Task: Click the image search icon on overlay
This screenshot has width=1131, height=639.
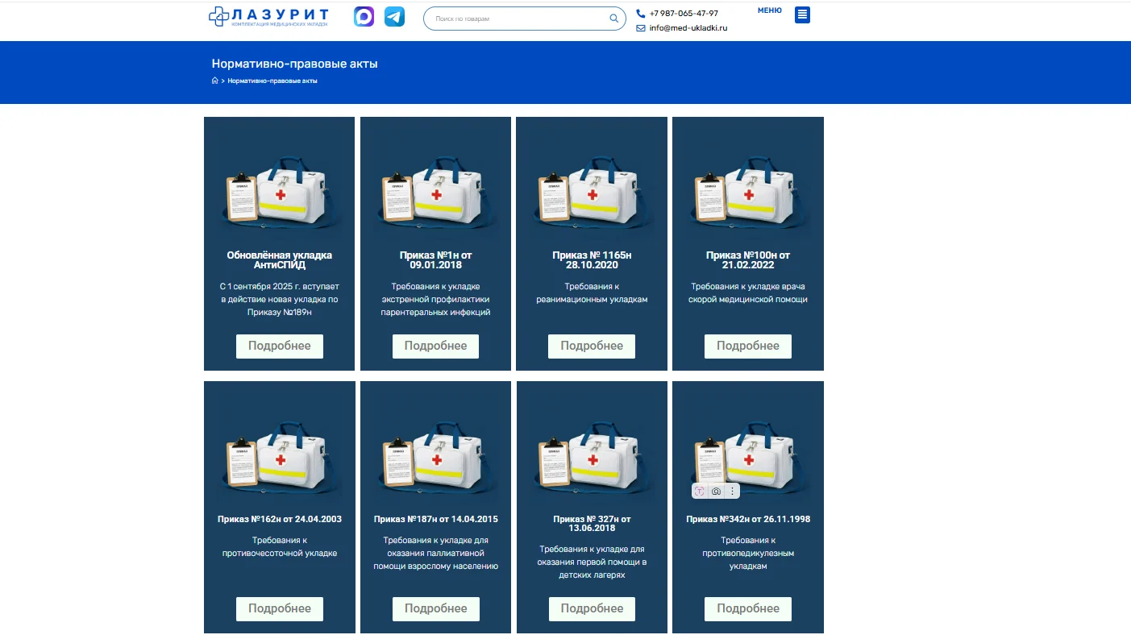Action: (x=716, y=492)
